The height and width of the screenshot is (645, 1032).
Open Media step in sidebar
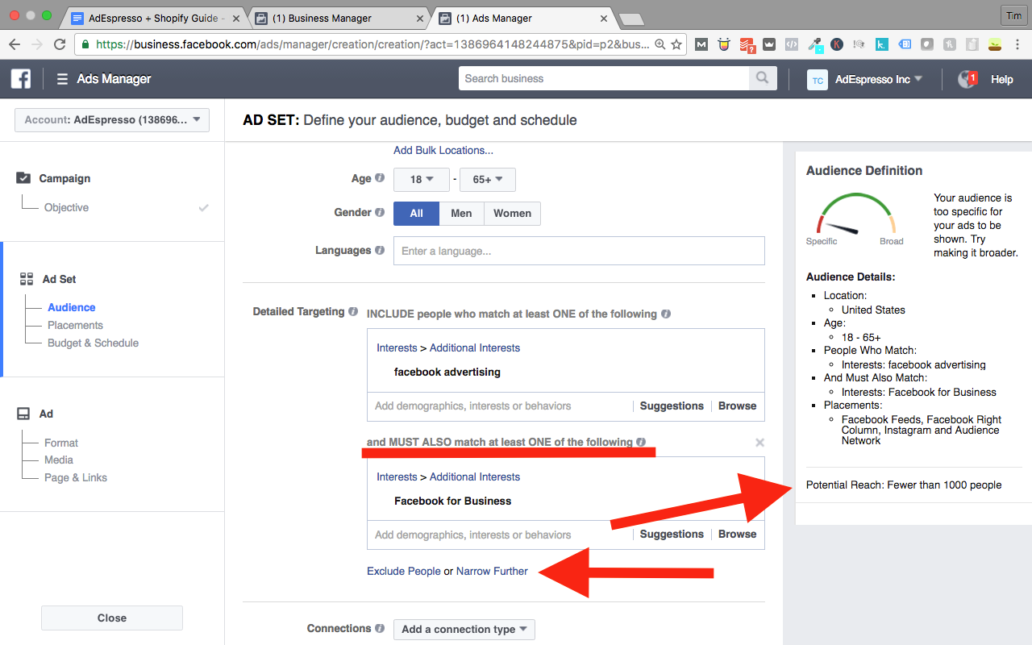[x=59, y=460]
